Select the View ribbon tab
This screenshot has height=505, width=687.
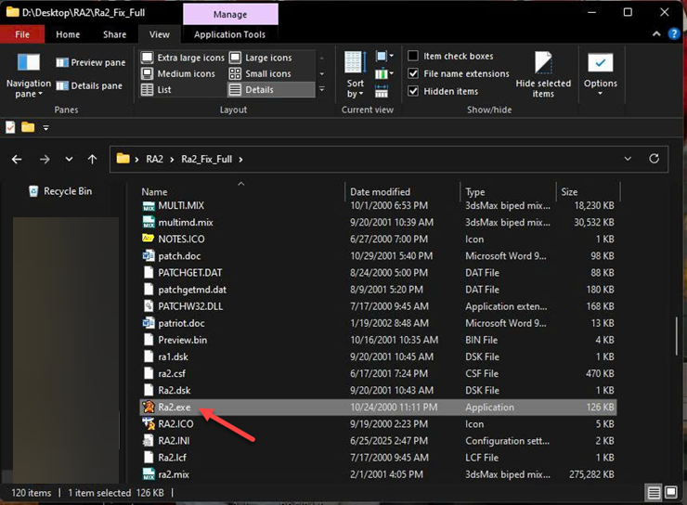pyautogui.click(x=160, y=34)
